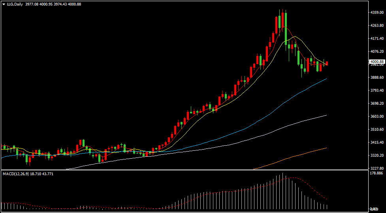
Task: Click the 3698.20 price scale label
Action: click(377, 104)
